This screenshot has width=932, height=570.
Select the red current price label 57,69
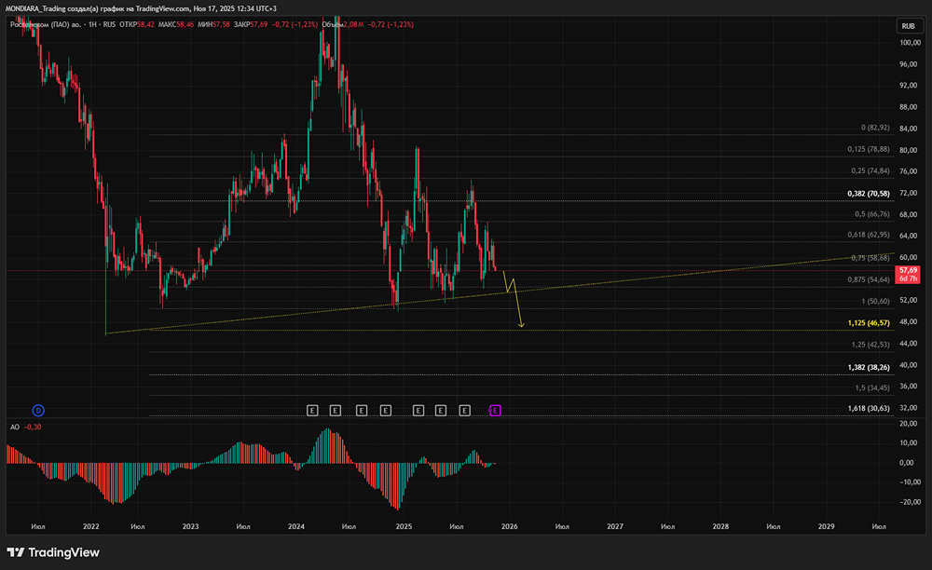coord(908,275)
